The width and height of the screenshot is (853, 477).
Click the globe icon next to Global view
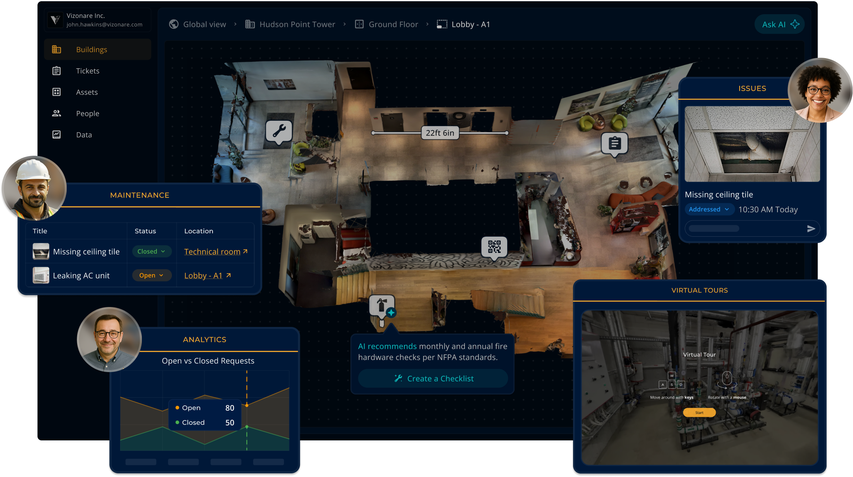[173, 24]
